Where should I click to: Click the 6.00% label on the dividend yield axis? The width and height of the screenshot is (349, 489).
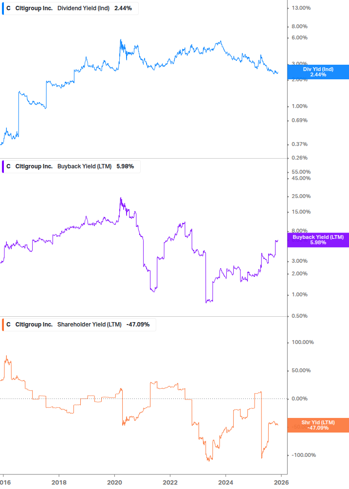pyautogui.click(x=299, y=38)
